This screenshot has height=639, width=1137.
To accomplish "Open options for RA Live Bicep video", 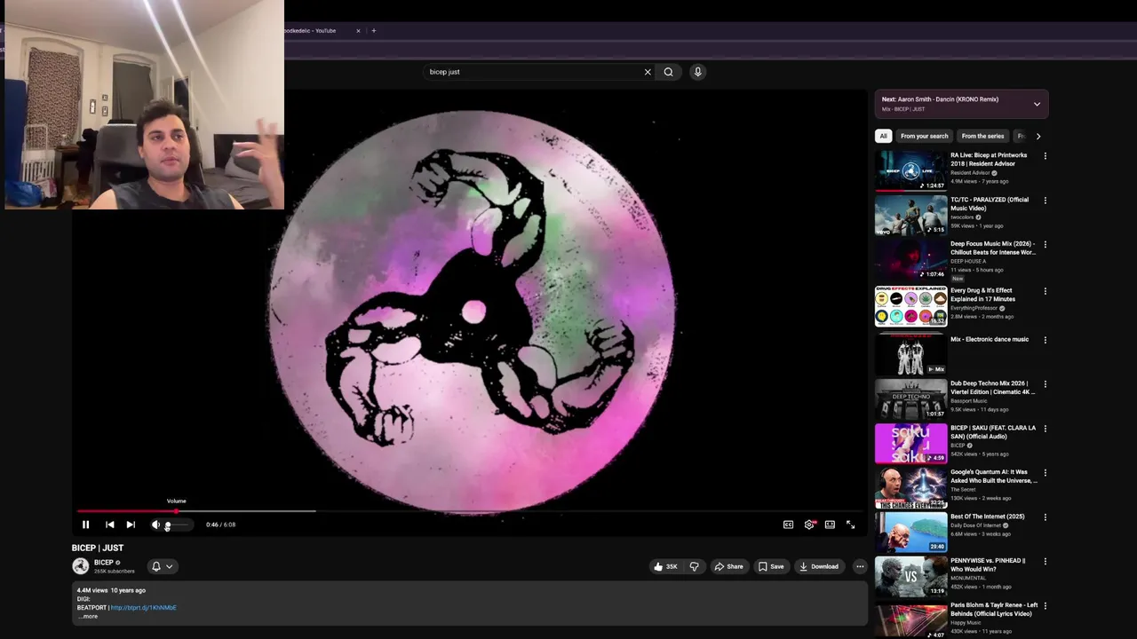I will [x=1045, y=156].
